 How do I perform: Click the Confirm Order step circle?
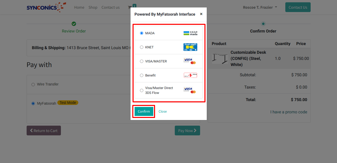tap(263, 24)
